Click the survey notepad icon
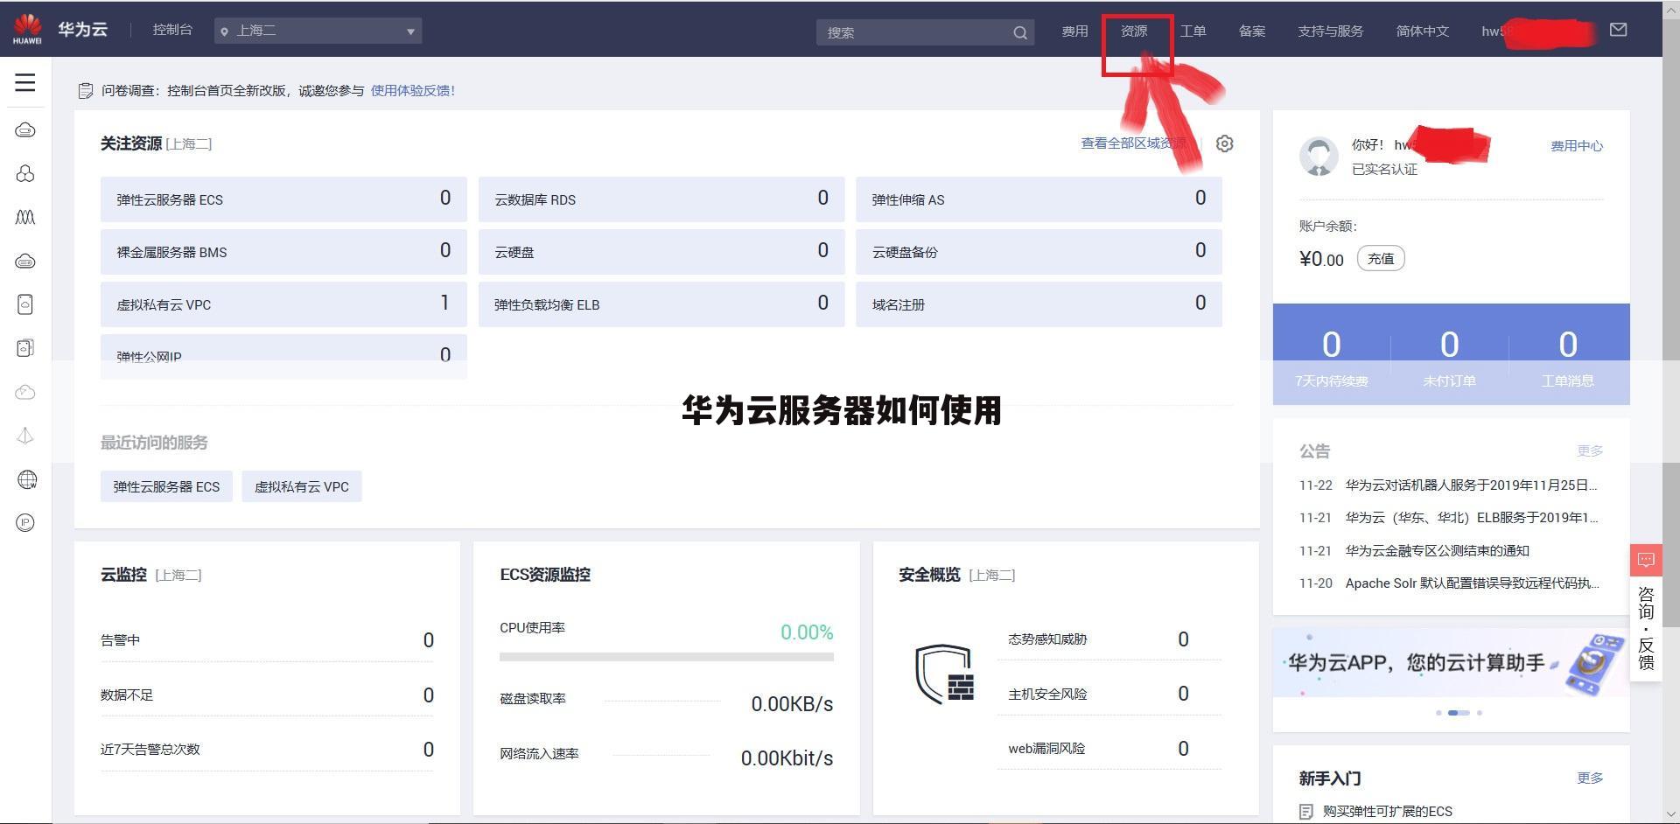Screen dimensions: 1680x824 pyautogui.click(x=86, y=91)
